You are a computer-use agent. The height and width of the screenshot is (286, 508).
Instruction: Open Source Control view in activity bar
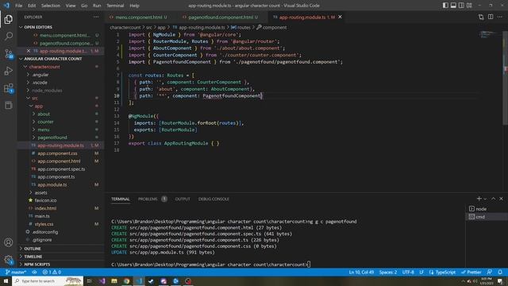[x=9, y=53]
